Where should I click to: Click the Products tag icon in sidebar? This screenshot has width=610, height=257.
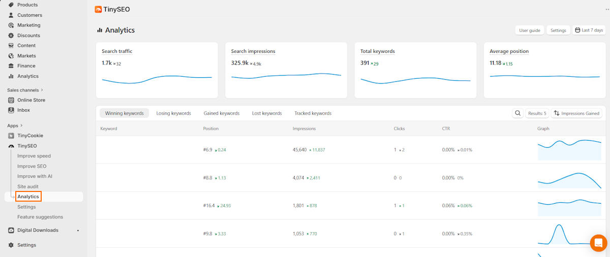tap(11, 5)
